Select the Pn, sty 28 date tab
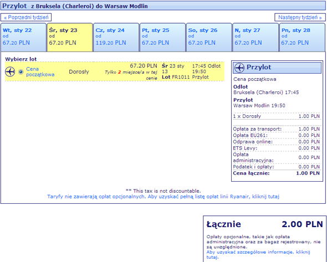 (302, 37)
